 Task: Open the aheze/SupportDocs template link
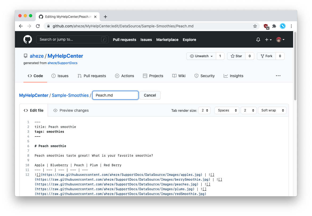(x=63, y=63)
